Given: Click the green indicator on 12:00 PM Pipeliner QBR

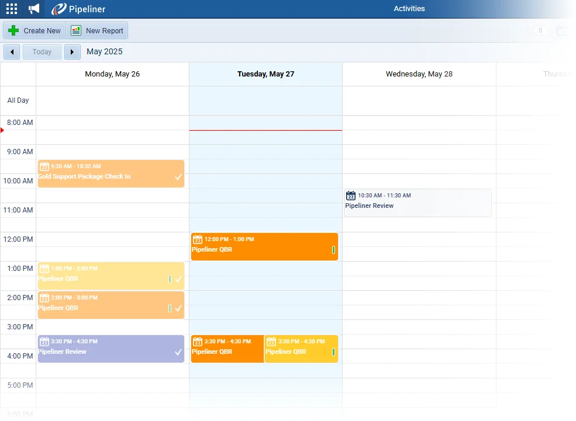Looking at the screenshot, I should pos(333,250).
